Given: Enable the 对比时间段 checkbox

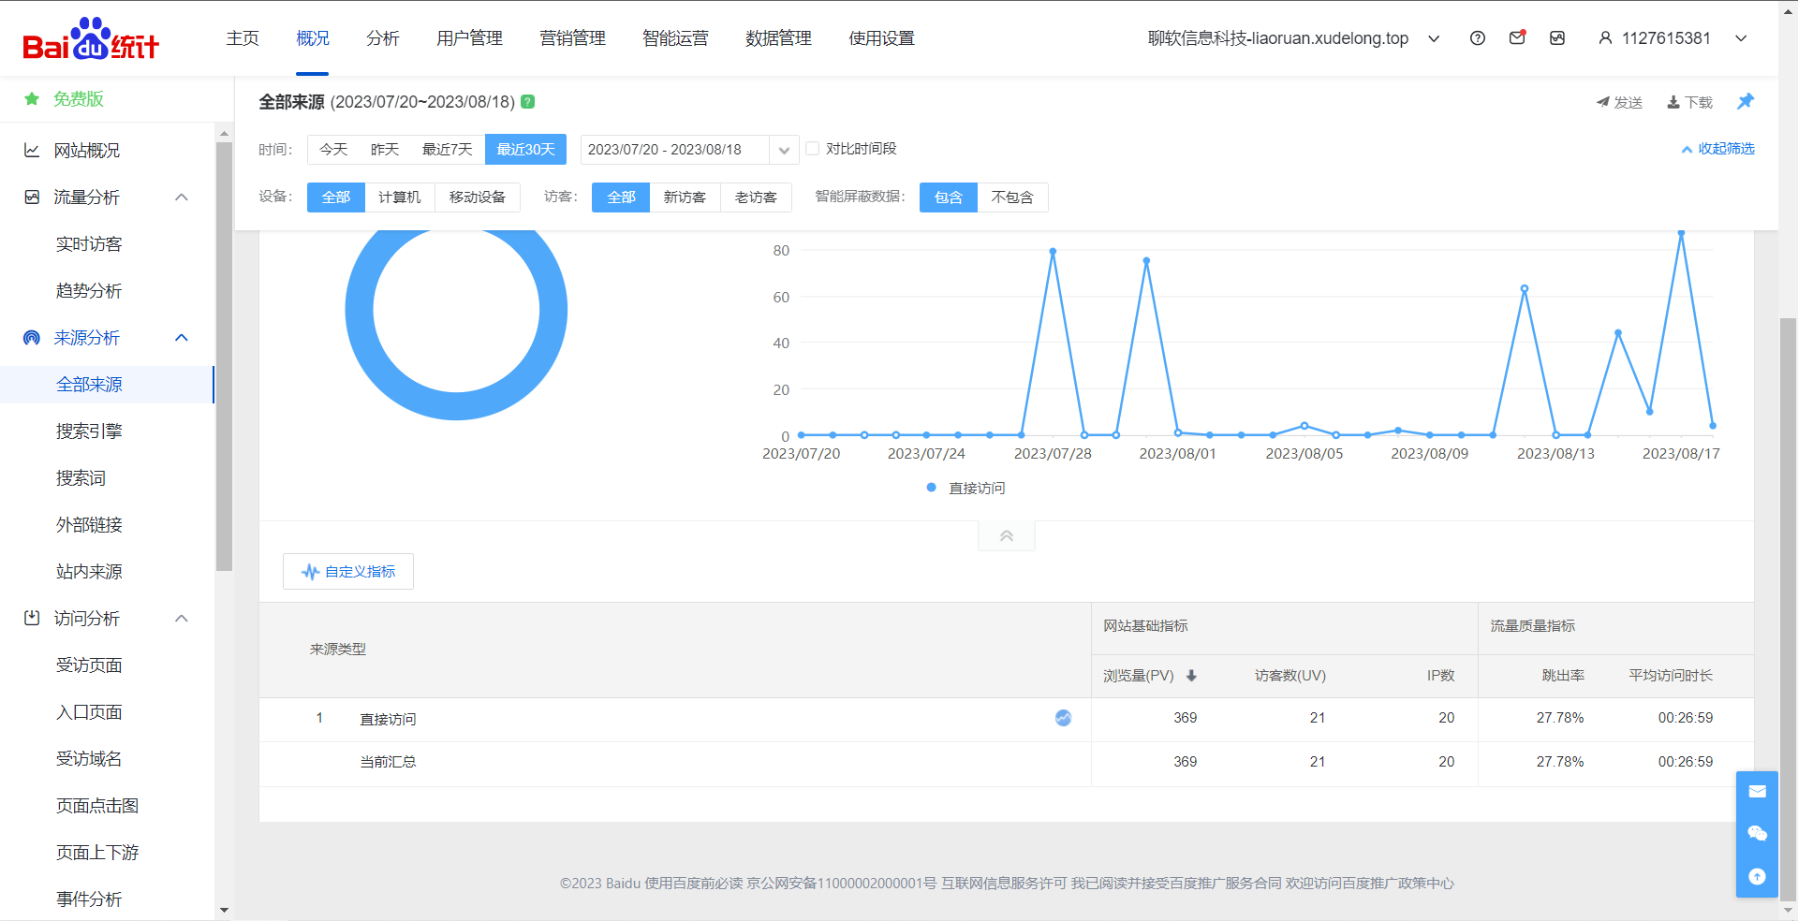Looking at the screenshot, I should click(812, 149).
